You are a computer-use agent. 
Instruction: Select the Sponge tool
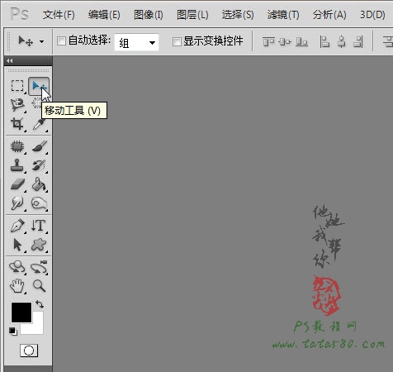tap(39, 203)
